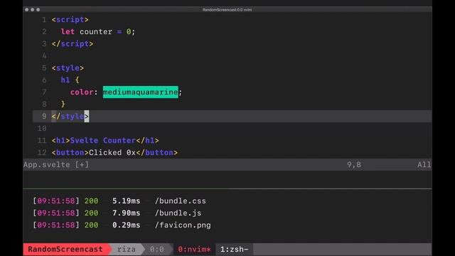The width and height of the screenshot is (455, 256).
Task: Click the 0.29ms response time
Action: (x=126, y=225)
